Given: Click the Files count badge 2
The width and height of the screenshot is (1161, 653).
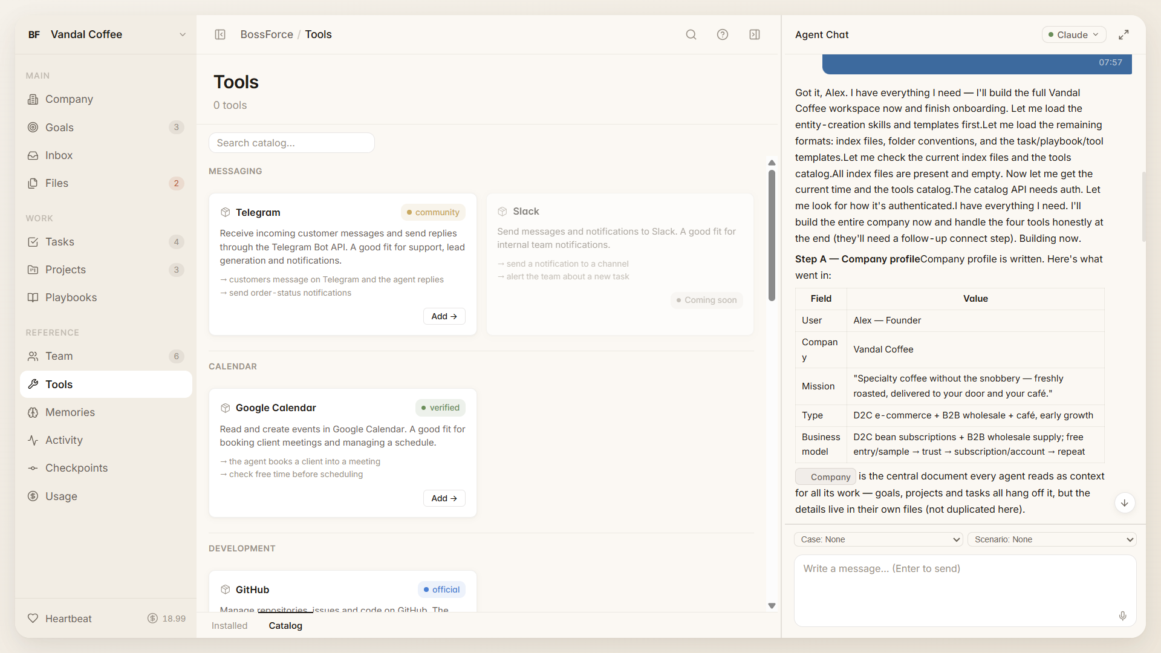Looking at the screenshot, I should pos(177,183).
